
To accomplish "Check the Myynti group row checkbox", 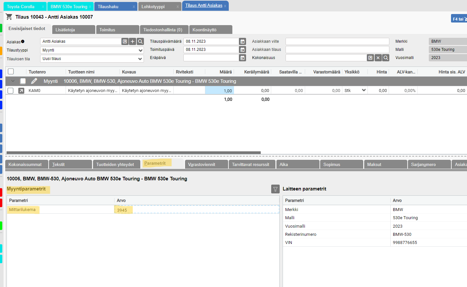I will point(23,81).
